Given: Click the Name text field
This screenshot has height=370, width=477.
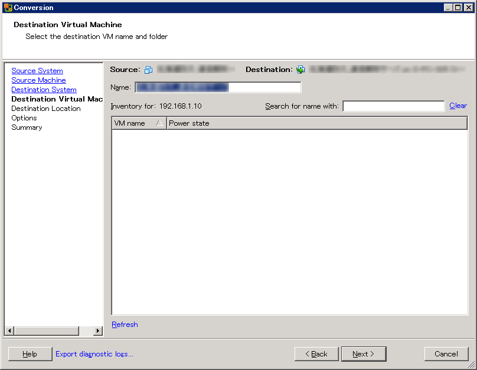Looking at the screenshot, I should pyautogui.click(x=217, y=87).
